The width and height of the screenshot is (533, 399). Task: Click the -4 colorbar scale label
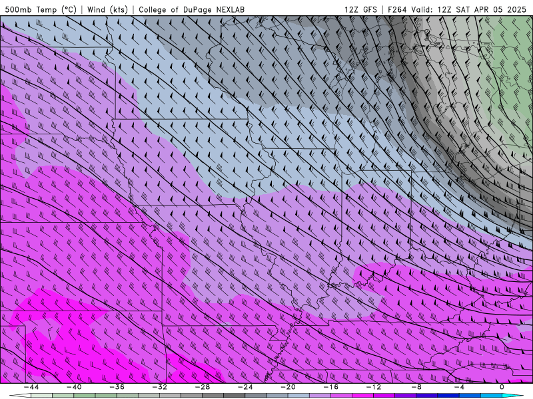click(459, 387)
